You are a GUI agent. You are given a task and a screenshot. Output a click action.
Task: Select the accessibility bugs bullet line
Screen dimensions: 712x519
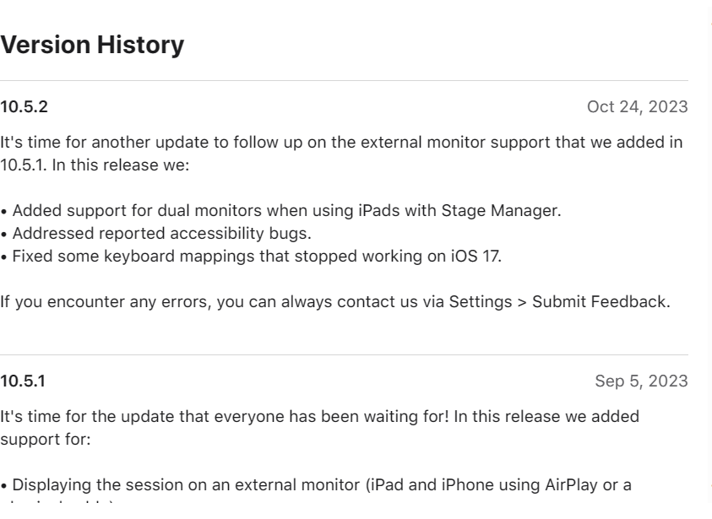click(155, 234)
